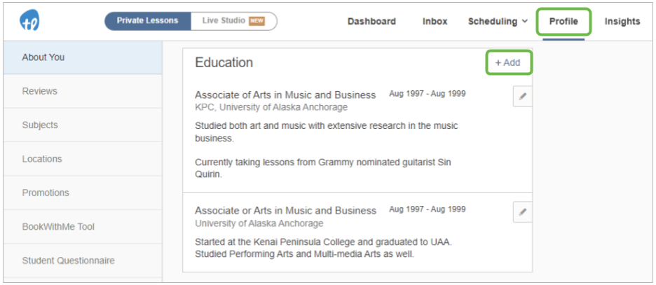This screenshot has height=285, width=656.
Task: Edit the first education entry pencil icon
Action: click(523, 96)
